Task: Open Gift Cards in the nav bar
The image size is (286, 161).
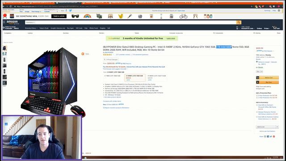Action: click(79, 28)
